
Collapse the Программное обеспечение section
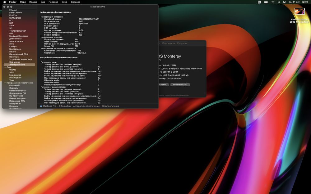pos(5,83)
